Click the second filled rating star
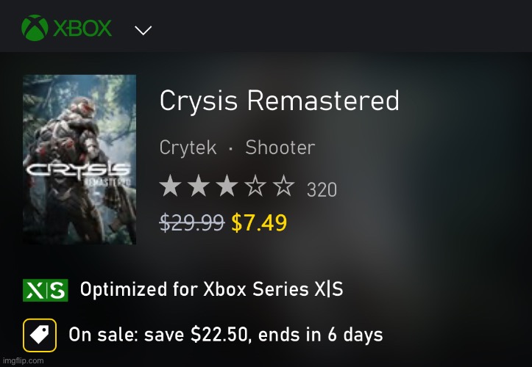This screenshot has width=532, height=367. (199, 186)
